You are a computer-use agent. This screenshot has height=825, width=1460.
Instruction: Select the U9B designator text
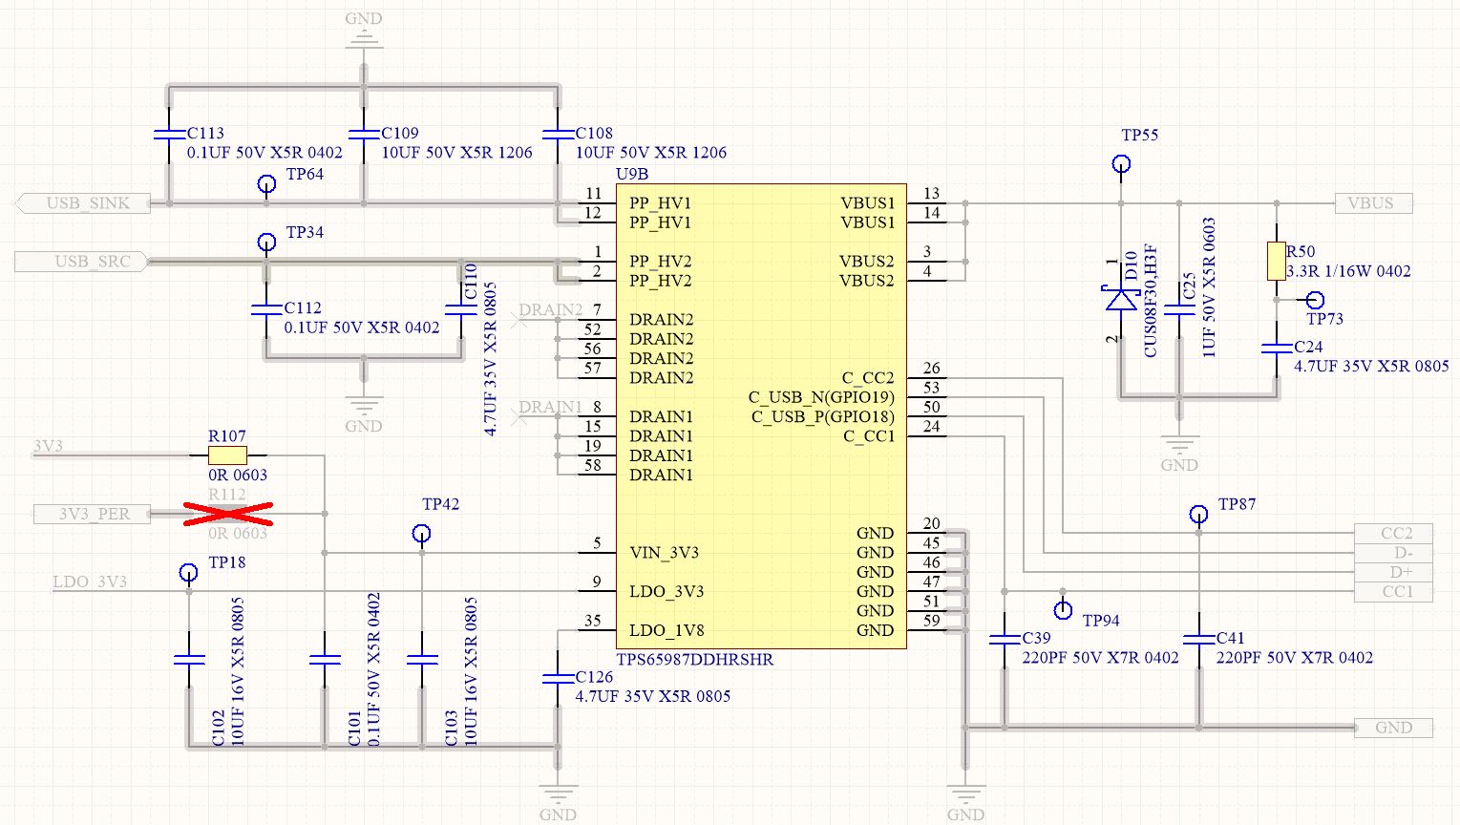[632, 174]
